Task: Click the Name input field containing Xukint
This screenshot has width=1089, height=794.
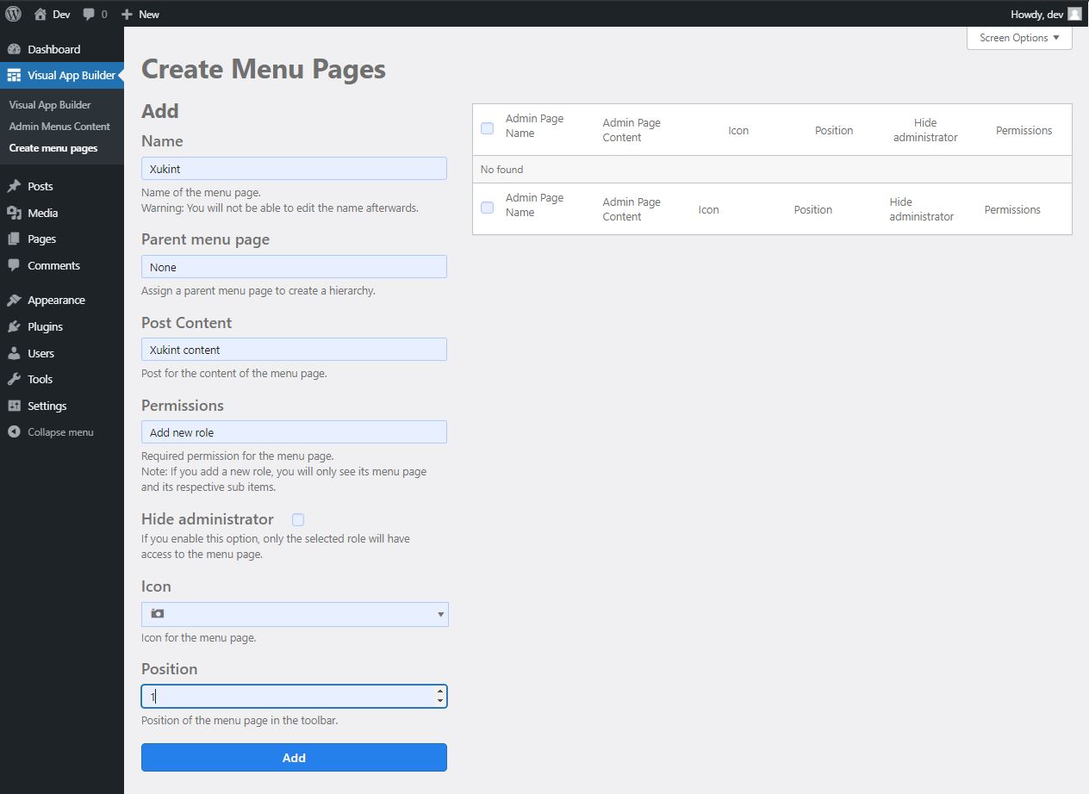Action: click(294, 169)
